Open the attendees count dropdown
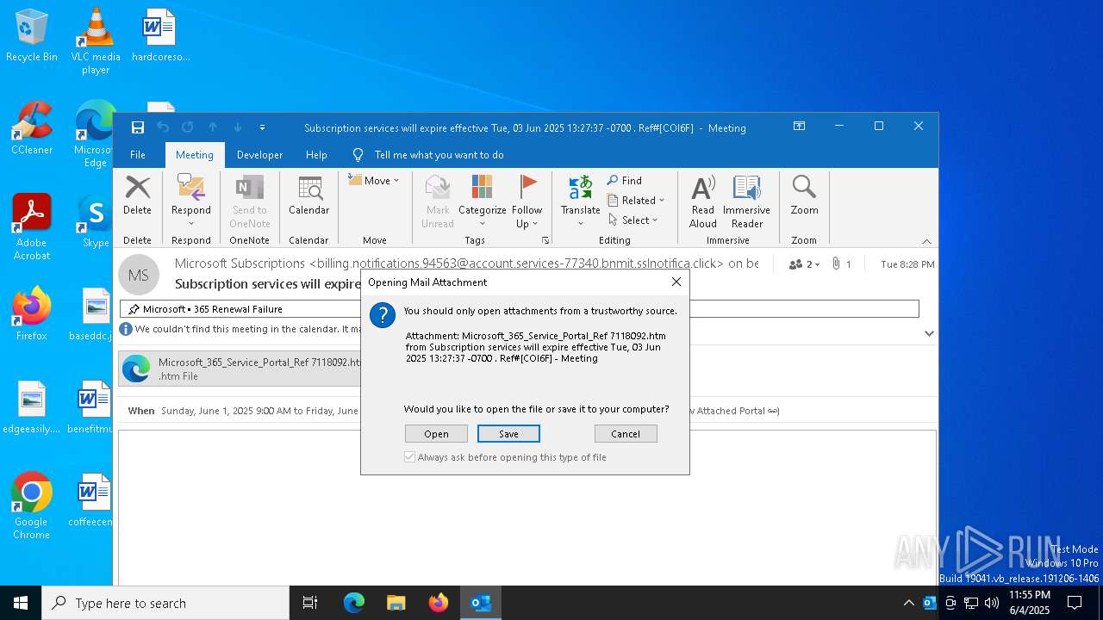The image size is (1103, 620). (804, 264)
